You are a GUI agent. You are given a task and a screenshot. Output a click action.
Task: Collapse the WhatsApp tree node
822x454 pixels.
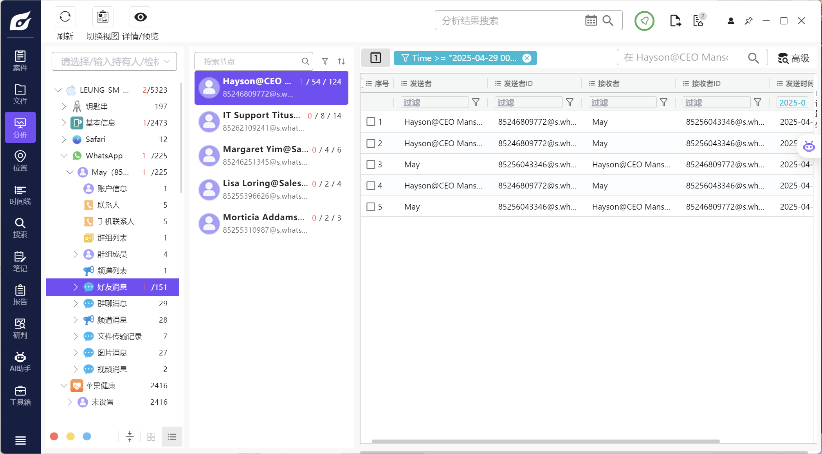[64, 156]
